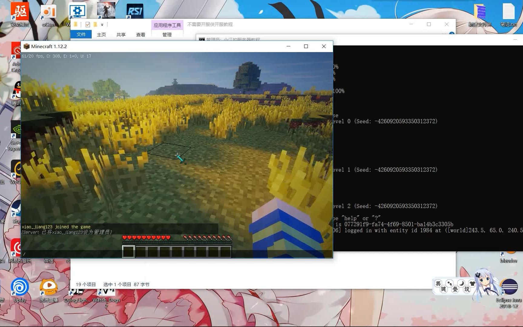Click 'logged in with entity id' console line
Image resolution: width=523 pixels, height=327 pixels.
click(x=428, y=230)
